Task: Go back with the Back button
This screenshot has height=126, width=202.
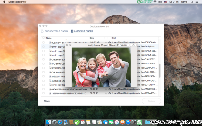Action: click(46, 101)
